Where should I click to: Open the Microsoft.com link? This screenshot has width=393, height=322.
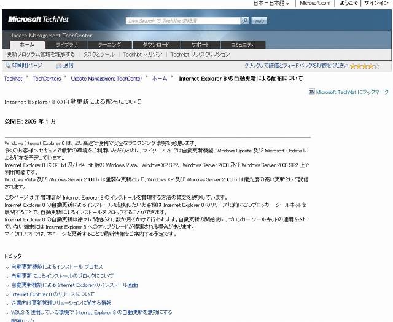[315, 3]
